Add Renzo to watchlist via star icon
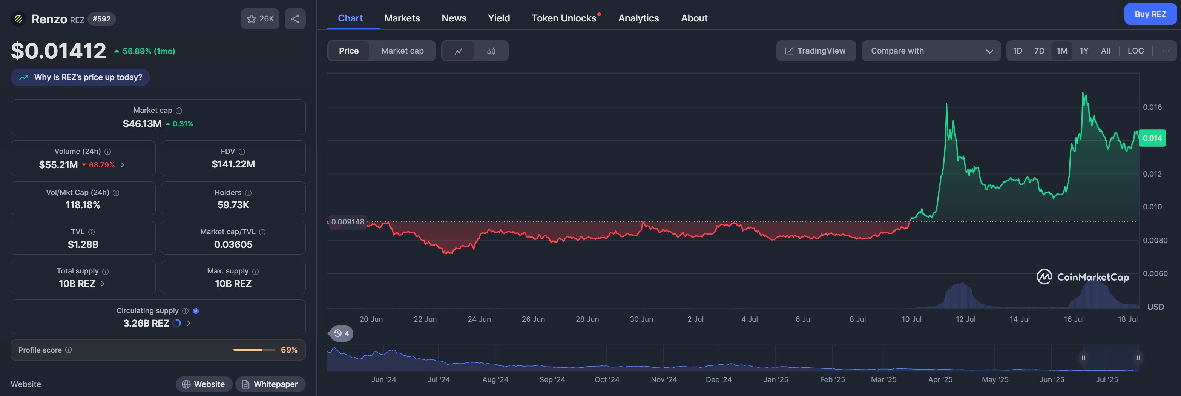The height and width of the screenshot is (396, 1181). [260, 19]
